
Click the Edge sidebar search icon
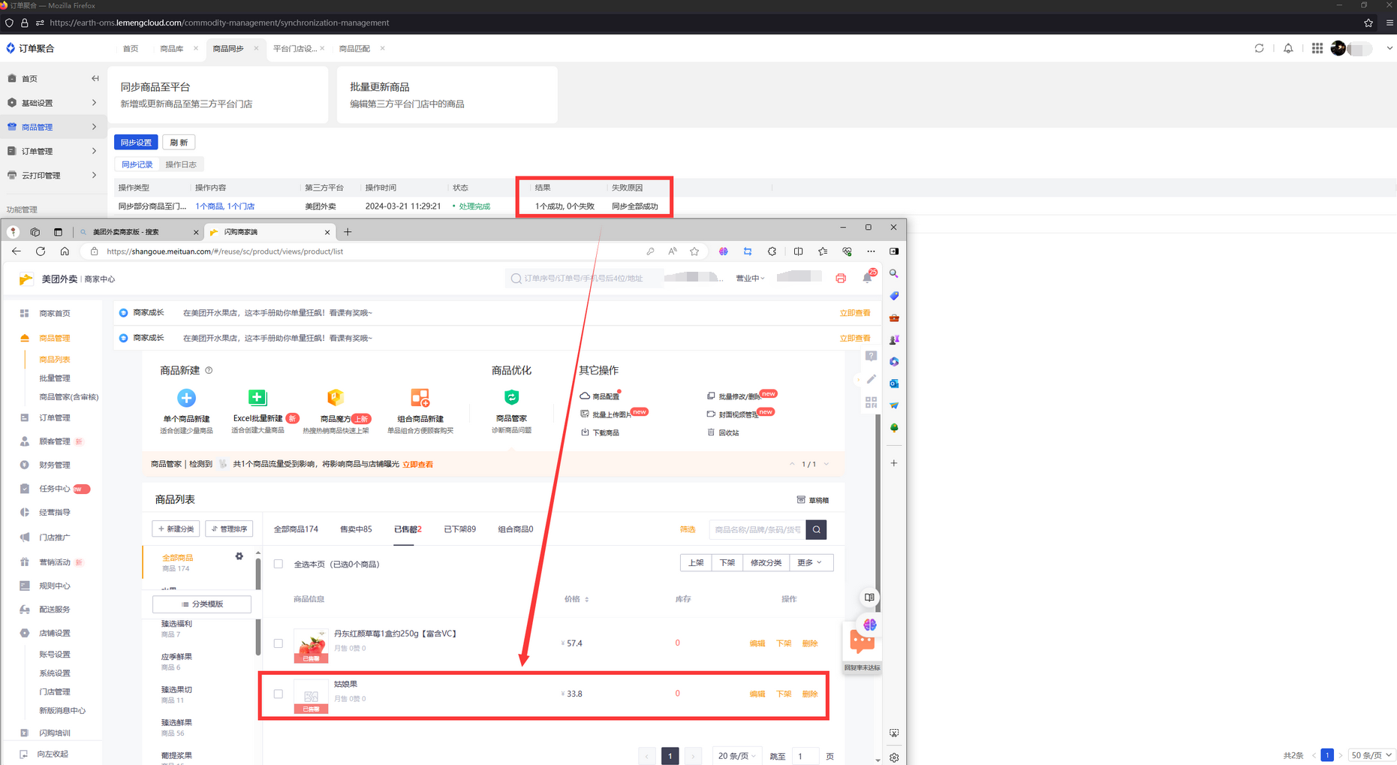[x=894, y=274]
